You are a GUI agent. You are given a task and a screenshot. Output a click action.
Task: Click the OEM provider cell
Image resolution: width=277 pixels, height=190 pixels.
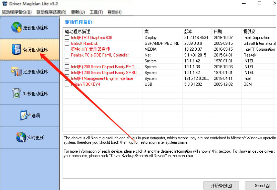pyautogui.click(x=247, y=84)
